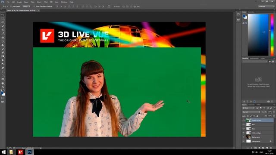Screen dimensions: 276x155
Task: Add a layer mask to selected layer
Action: pyautogui.click(x=255, y=148)
